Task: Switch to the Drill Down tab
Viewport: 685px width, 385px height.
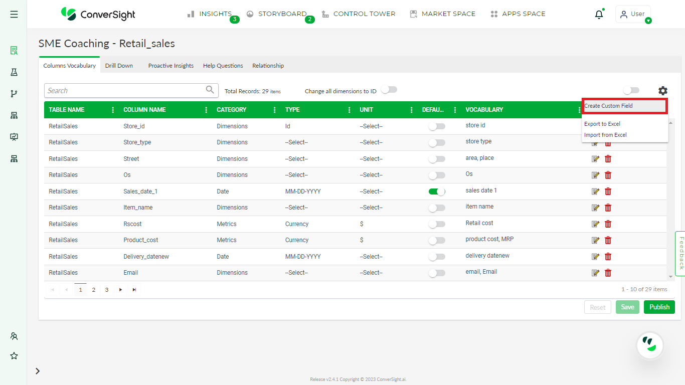Action: [x=119, y=65]
